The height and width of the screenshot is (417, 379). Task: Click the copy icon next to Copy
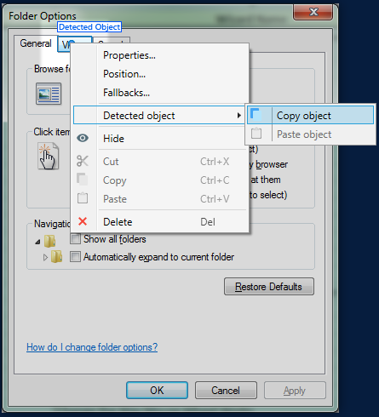pyautogui.click(x=83, y=180)
